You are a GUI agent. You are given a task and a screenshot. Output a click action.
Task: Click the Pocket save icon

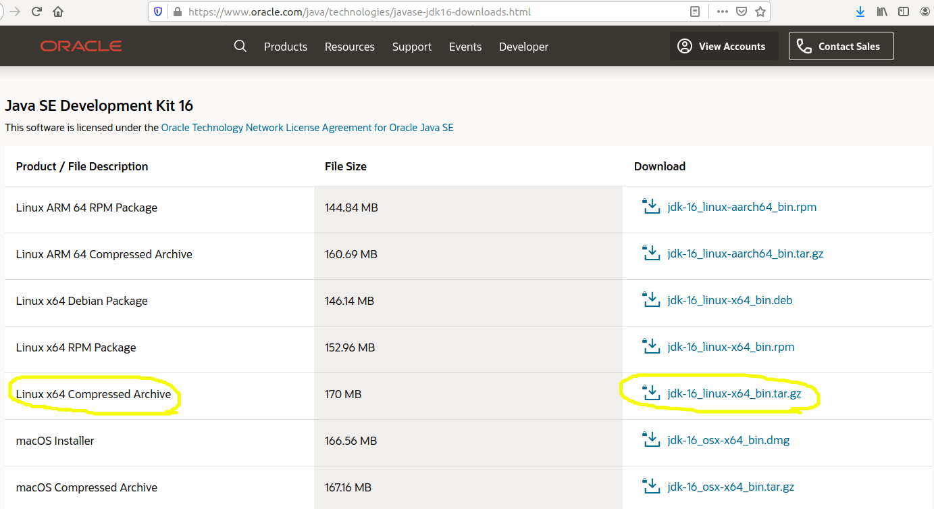click(742, 11)
